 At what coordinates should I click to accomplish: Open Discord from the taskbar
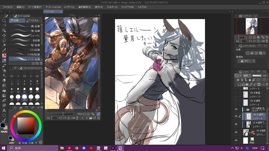[84, 148]
